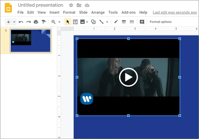Open the Google Slides home icon
199x139 pixels.
8,8
